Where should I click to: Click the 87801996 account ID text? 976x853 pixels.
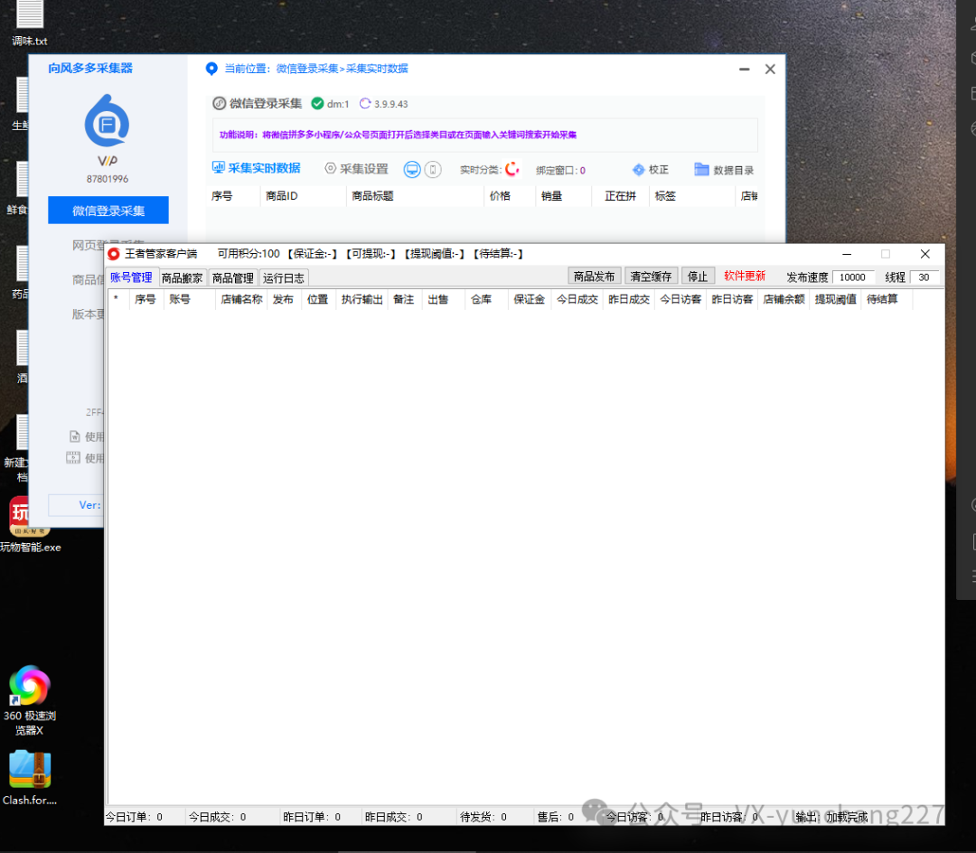point(108,179)
